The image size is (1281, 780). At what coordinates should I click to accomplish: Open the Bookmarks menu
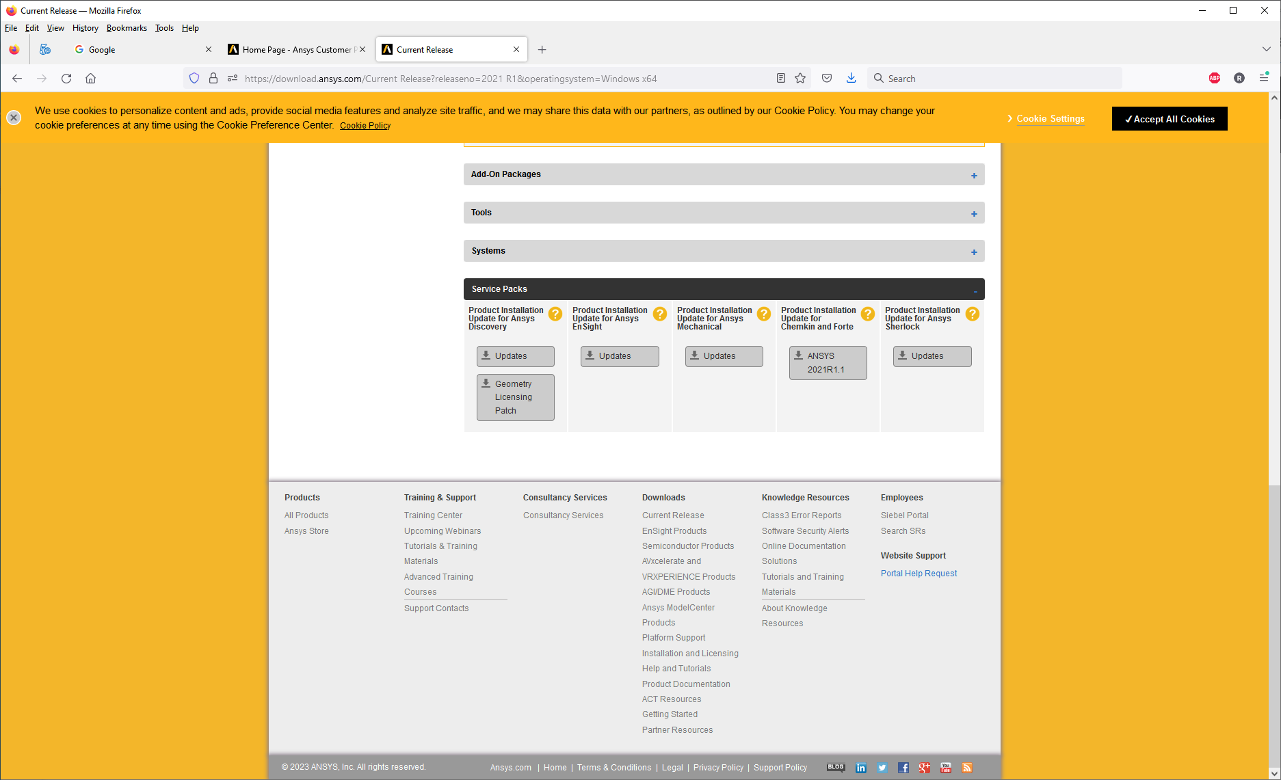(127, 28)
